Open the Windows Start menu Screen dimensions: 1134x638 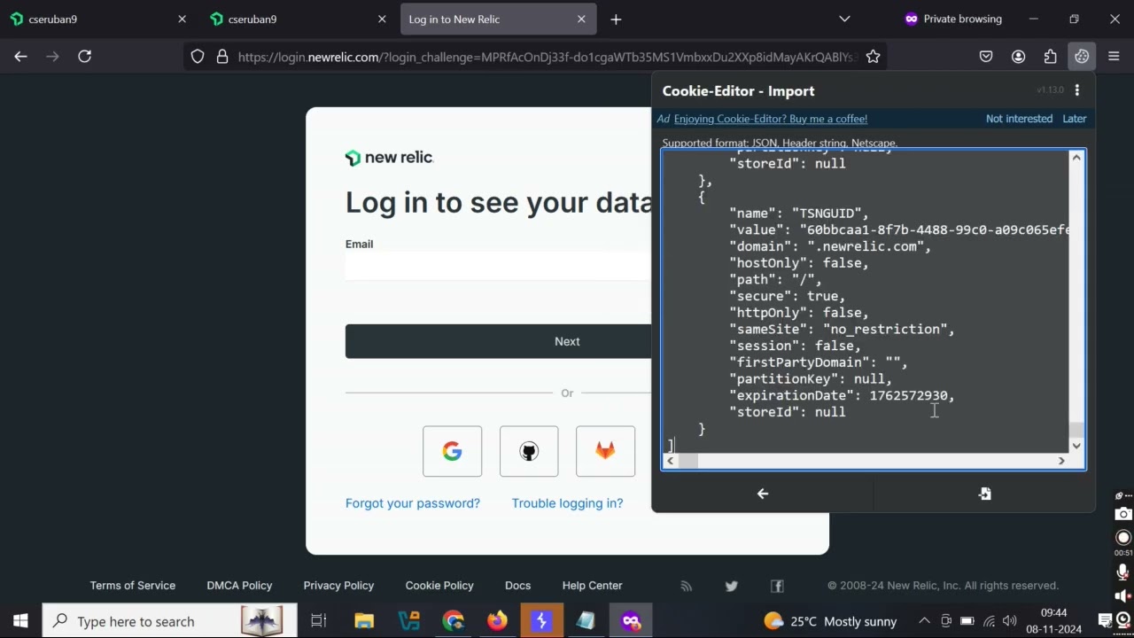20,621
